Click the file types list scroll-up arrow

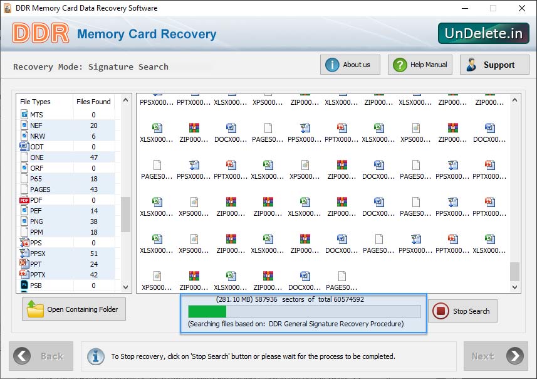(x=126, y=100)
